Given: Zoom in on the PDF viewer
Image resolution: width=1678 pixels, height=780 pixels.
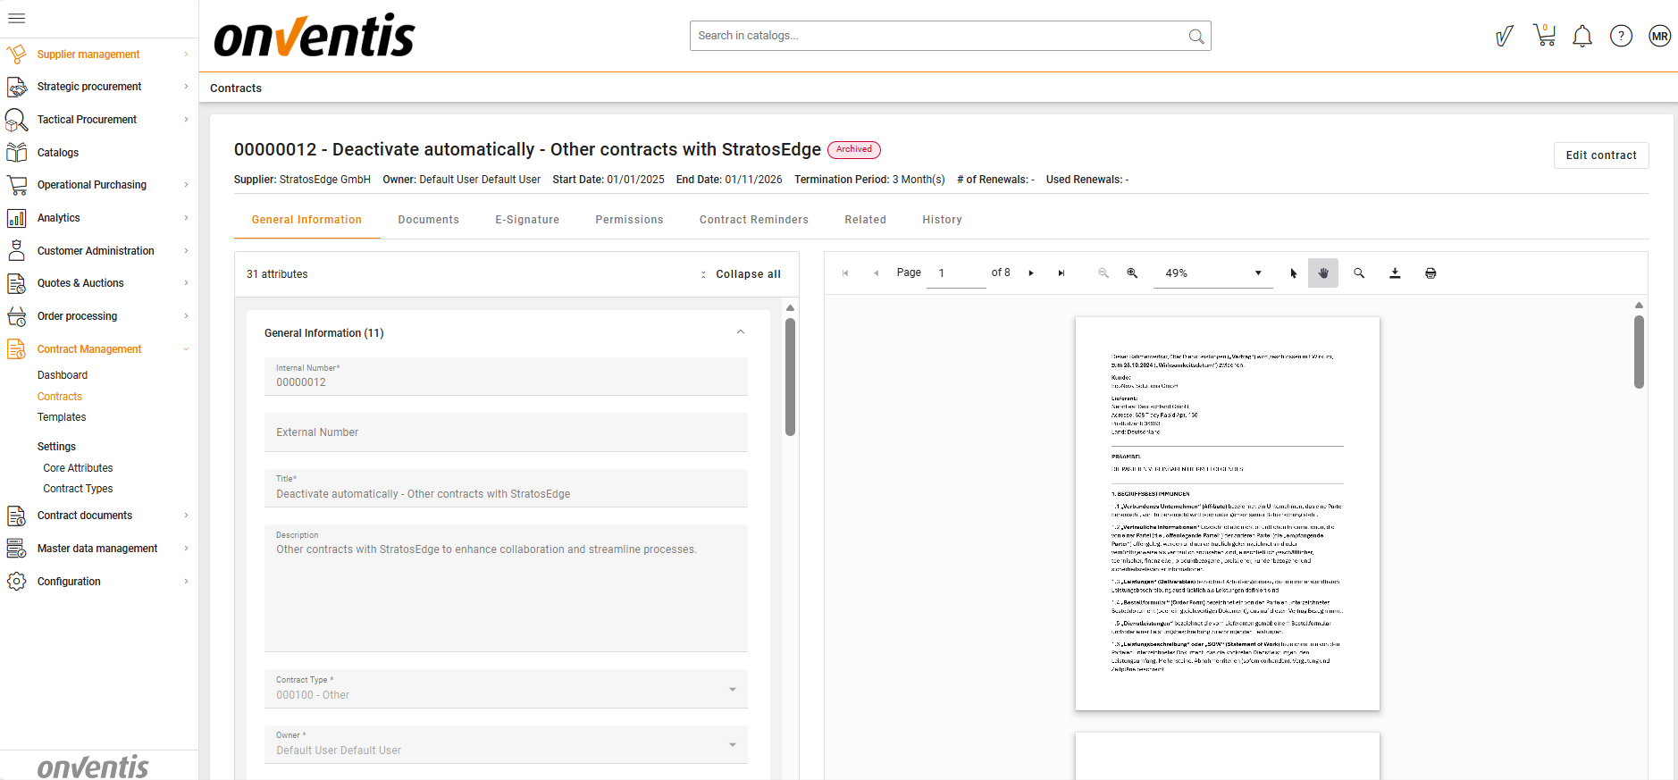Looking at the screenshot, I should pos(1132,273).
